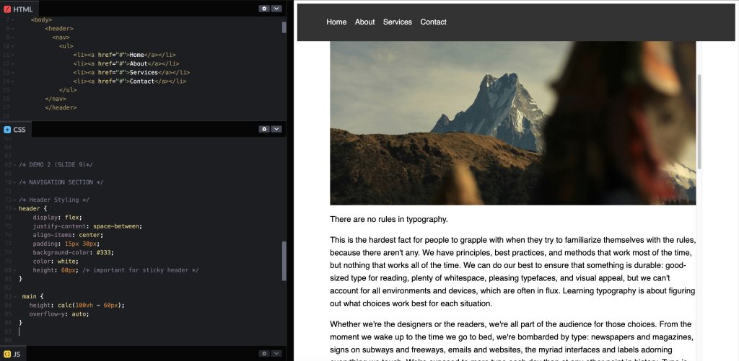Click the paragraph starting 'This is the hardest fact'
This screenshot has width=739, height=361.
pos(513,272)
